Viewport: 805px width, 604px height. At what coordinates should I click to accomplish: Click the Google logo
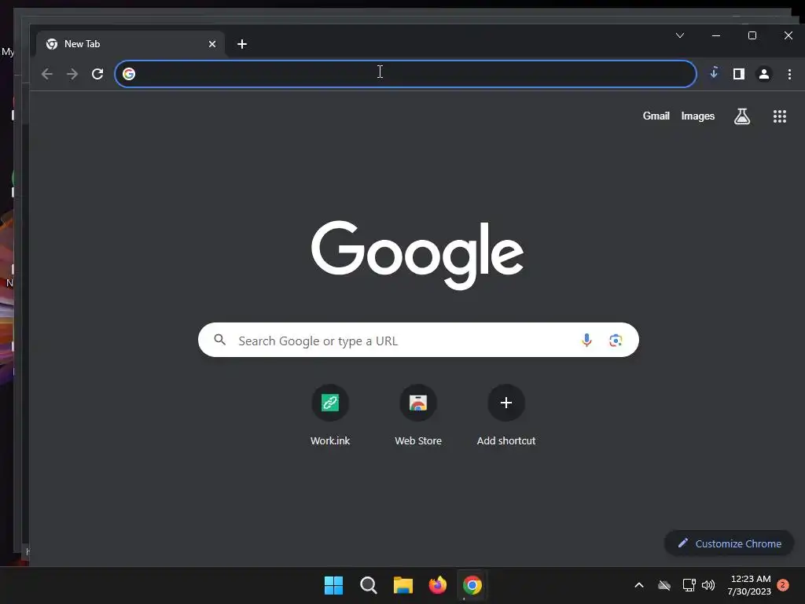coord(417,255)
